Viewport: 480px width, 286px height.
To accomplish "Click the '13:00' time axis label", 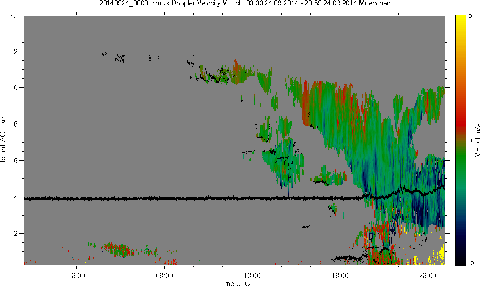I will [x=252, y=275].
